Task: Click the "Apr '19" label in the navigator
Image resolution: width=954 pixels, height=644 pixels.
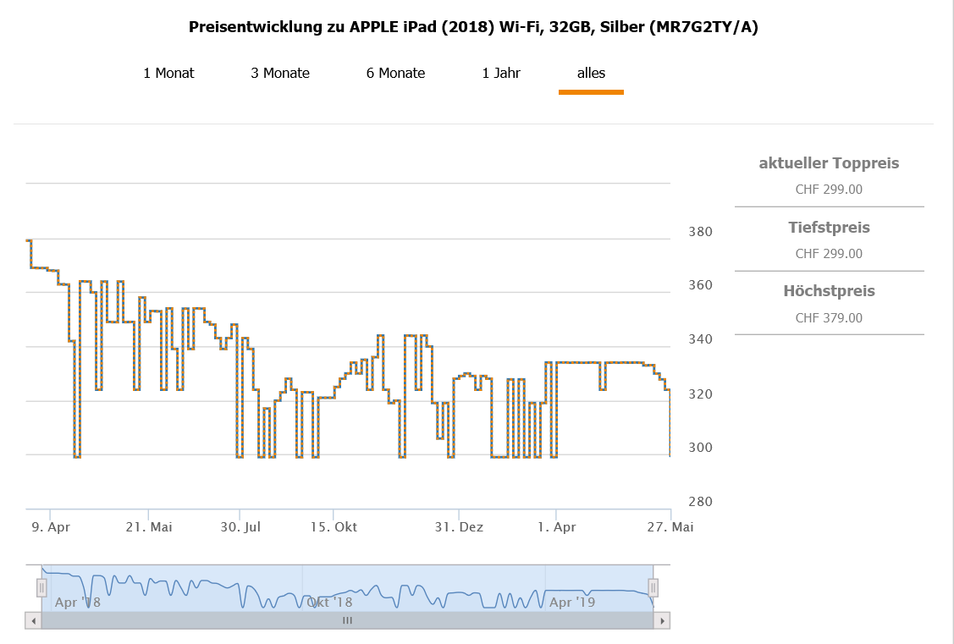Action: (572, 603)
